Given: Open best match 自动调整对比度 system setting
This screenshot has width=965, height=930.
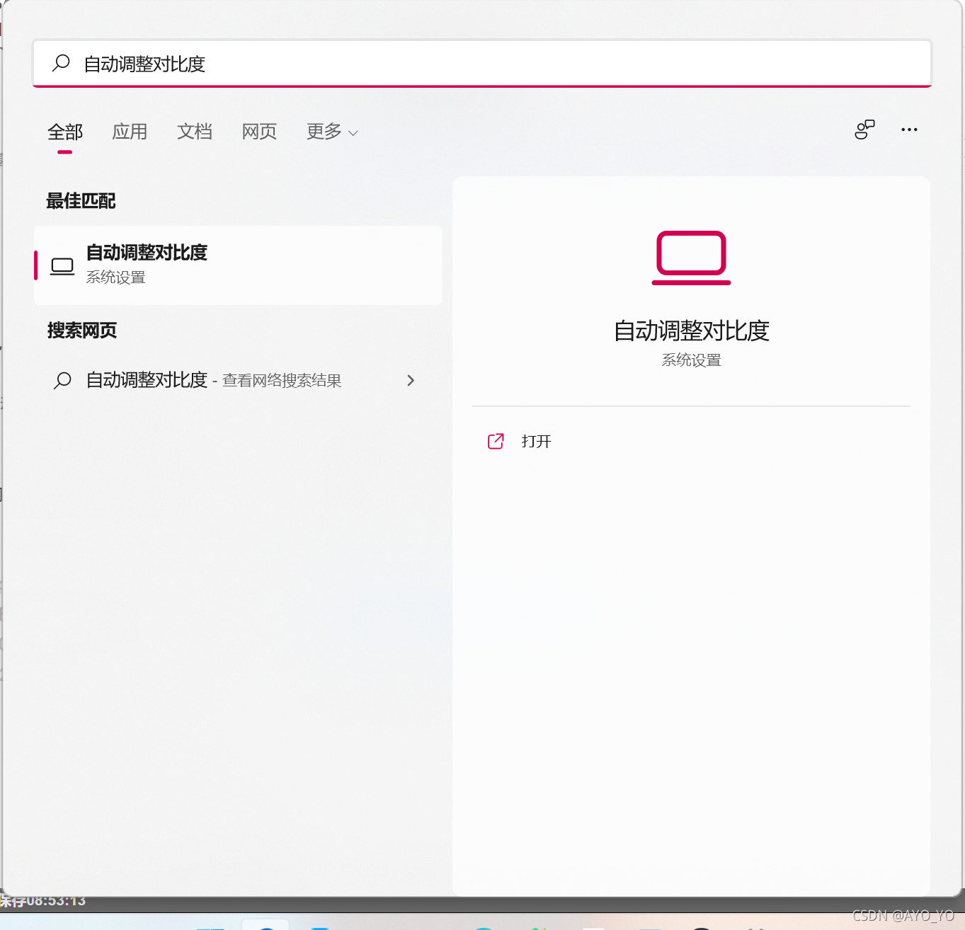Looking at the screenshot, I should [x=238, y=265].
